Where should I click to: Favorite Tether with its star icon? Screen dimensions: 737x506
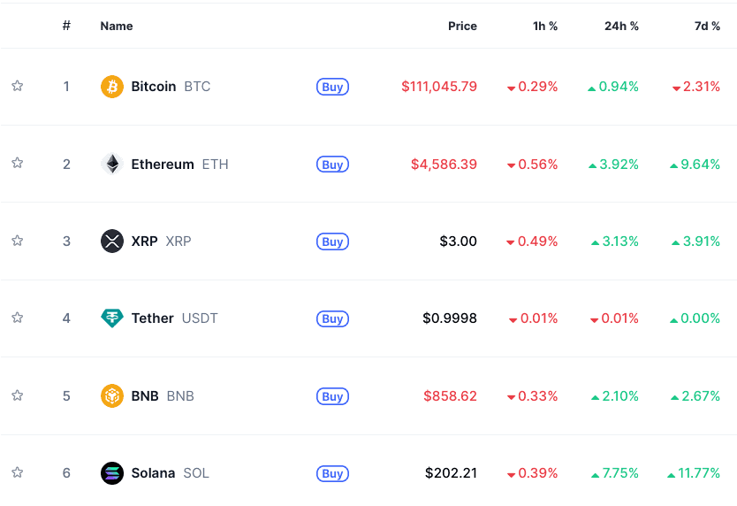coord(18,318)
